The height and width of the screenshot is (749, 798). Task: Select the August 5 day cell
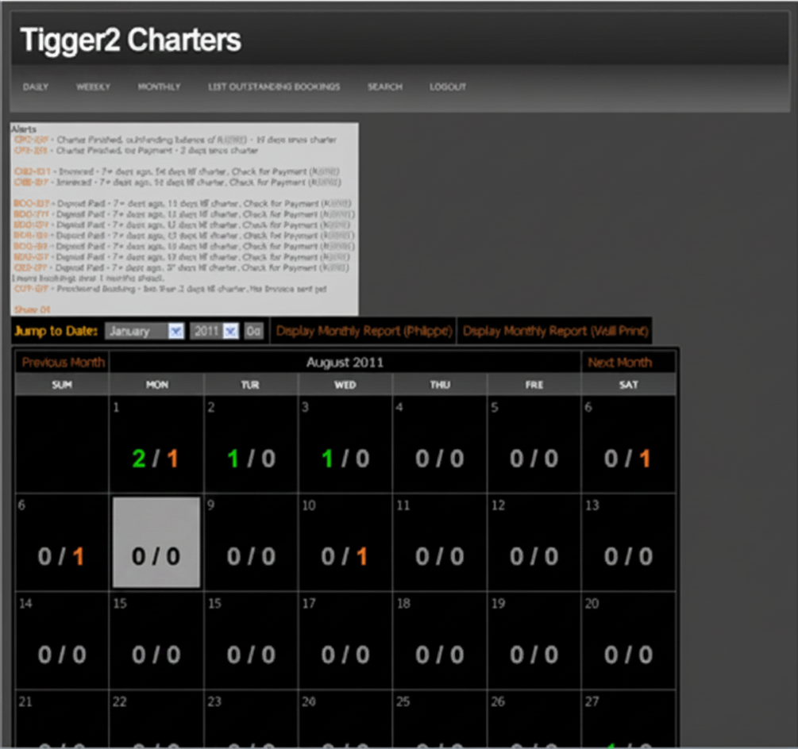point(534,444)
